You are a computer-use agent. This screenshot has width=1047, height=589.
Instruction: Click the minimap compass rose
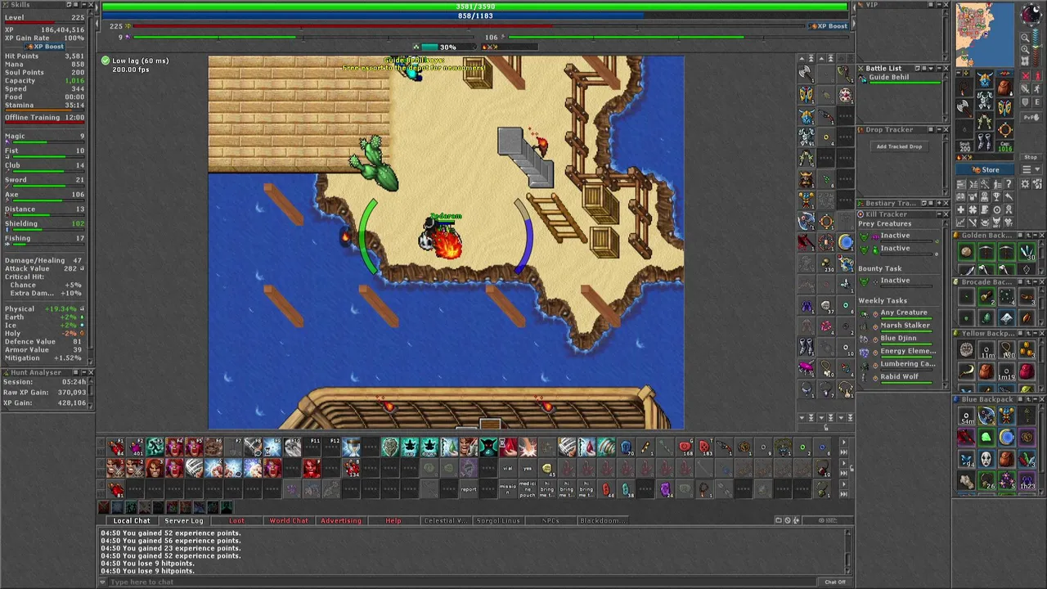[1031, 14]
